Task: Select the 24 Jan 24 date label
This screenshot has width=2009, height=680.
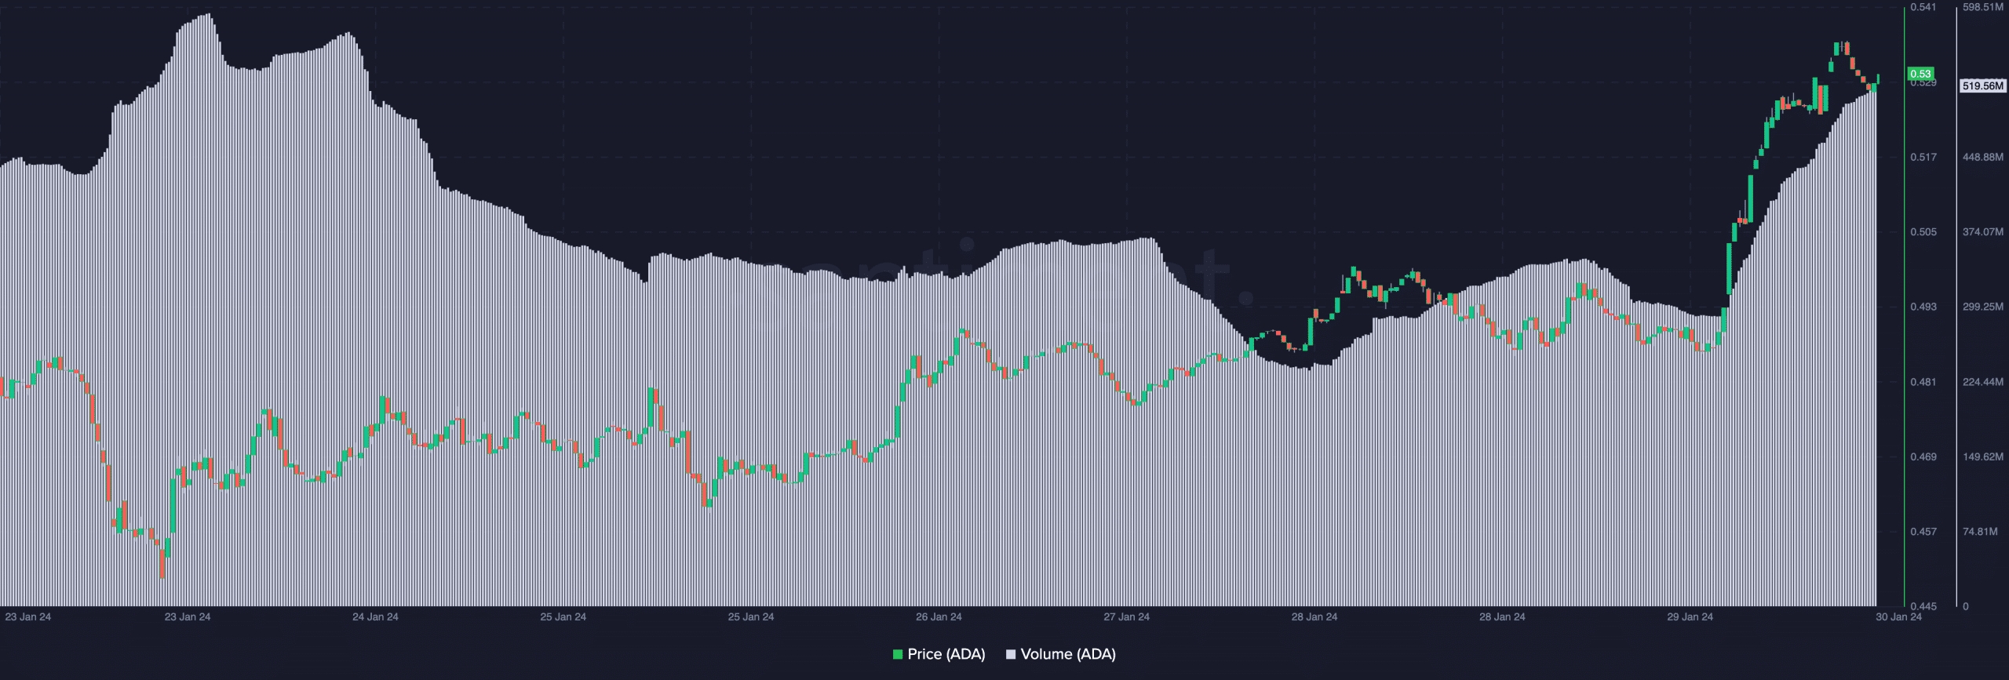Action: coord(375,616)
